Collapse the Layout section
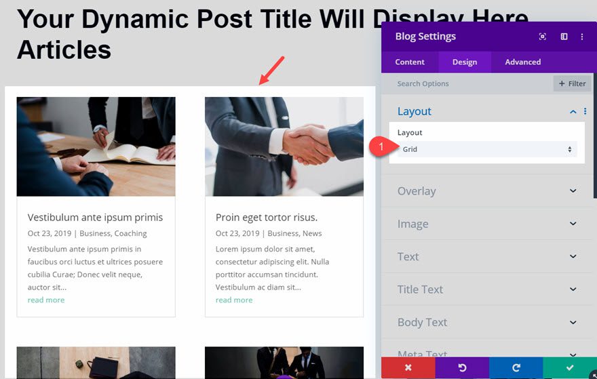This screenshot has width=597, height=379. (573, 111)
